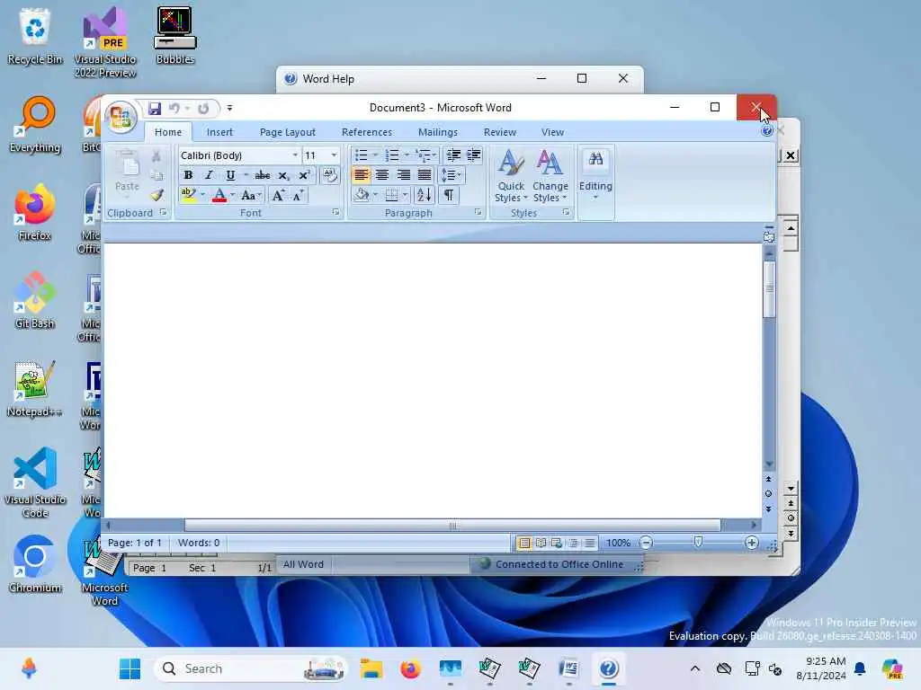
Task: Toggle Strikethrough formatting
Action: tap(262, 175)
